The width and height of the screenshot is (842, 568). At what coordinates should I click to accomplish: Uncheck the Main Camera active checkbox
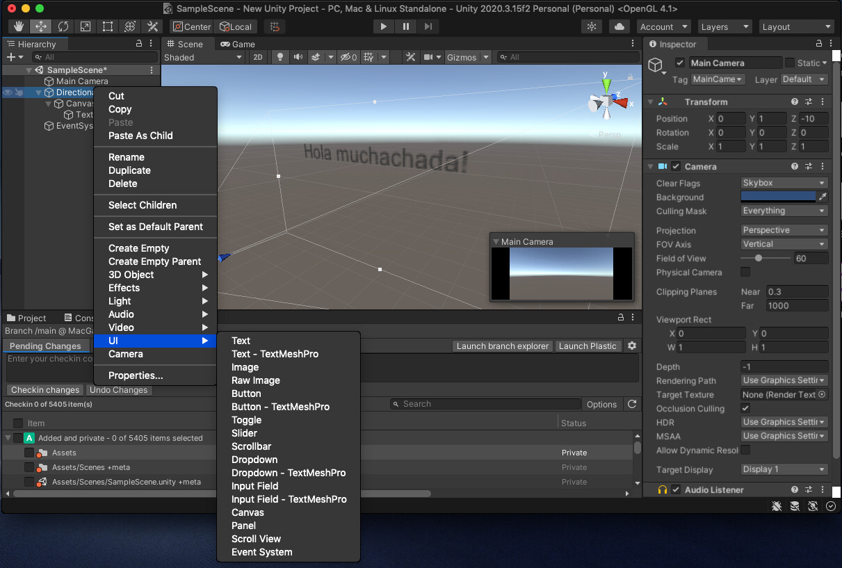point(680,63)
